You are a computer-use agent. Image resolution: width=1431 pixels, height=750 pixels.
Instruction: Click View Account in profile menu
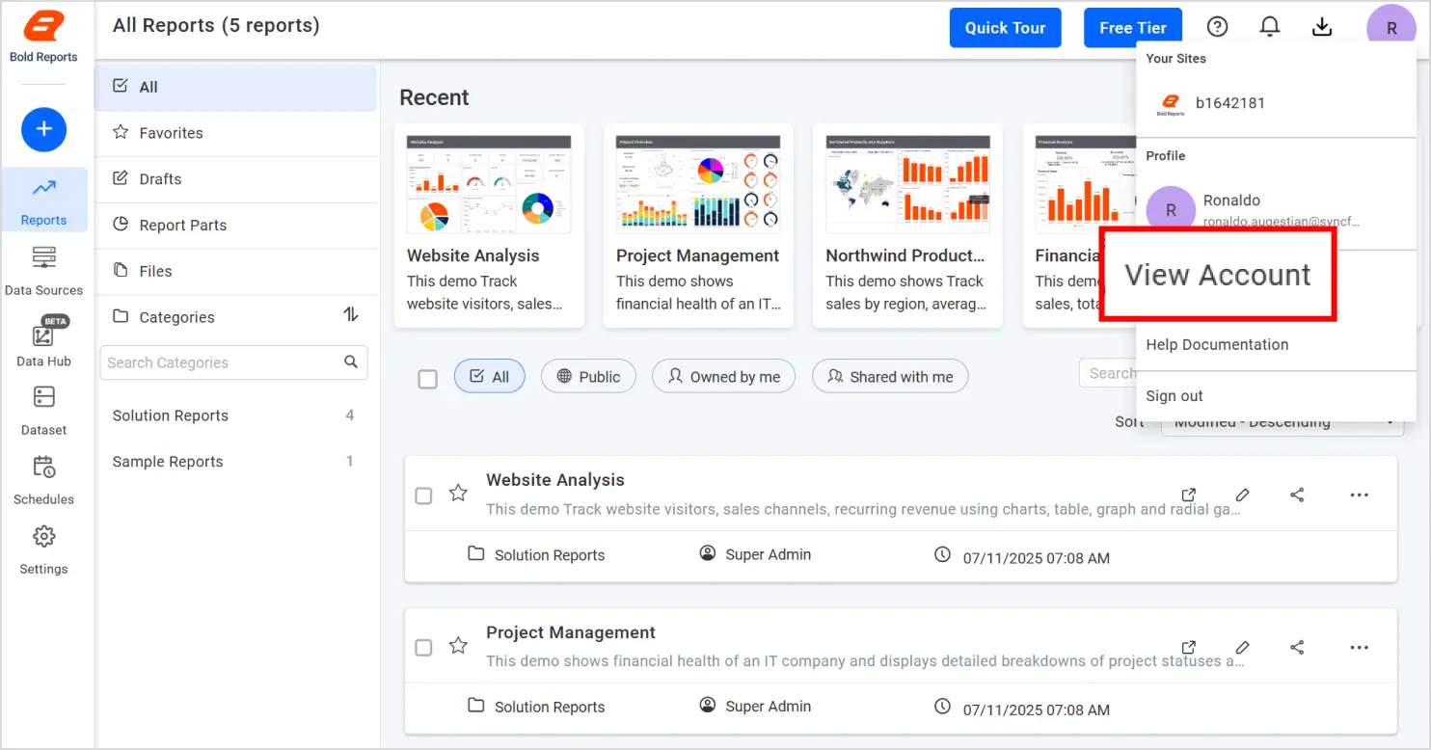[x=1218, y=275]
